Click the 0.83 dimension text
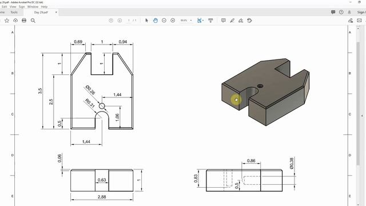 point(196,179)
